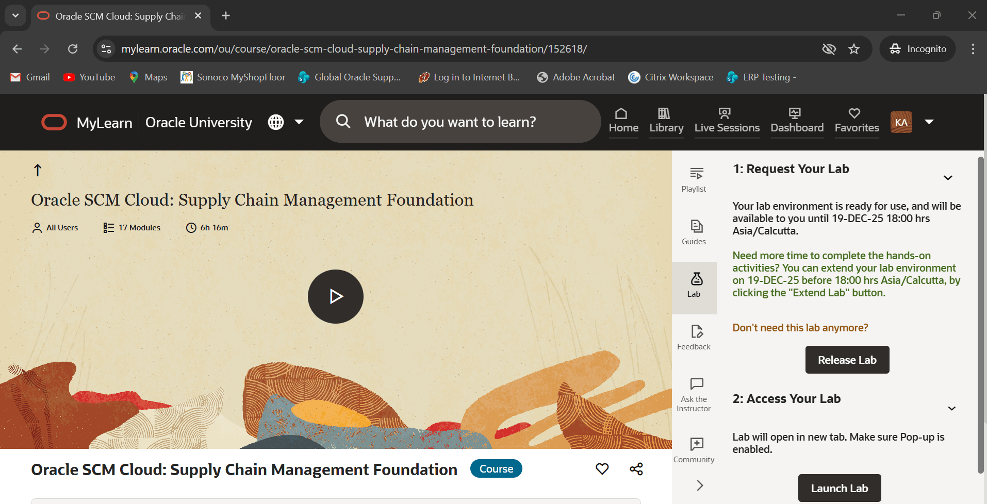This screenshot has height=504, width=987.
Task: Open the tab search dropdown
Action: pyautogui.click(x=15, y=15)
